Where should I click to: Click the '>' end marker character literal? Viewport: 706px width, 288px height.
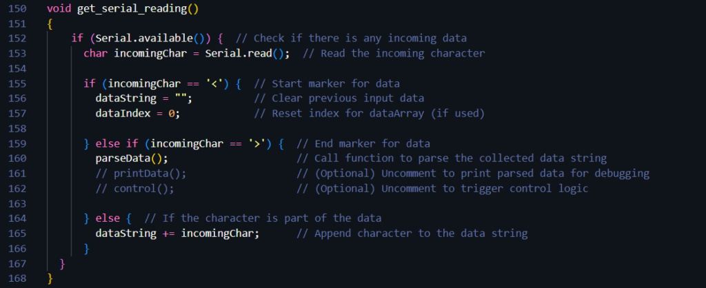click(262, 144)
